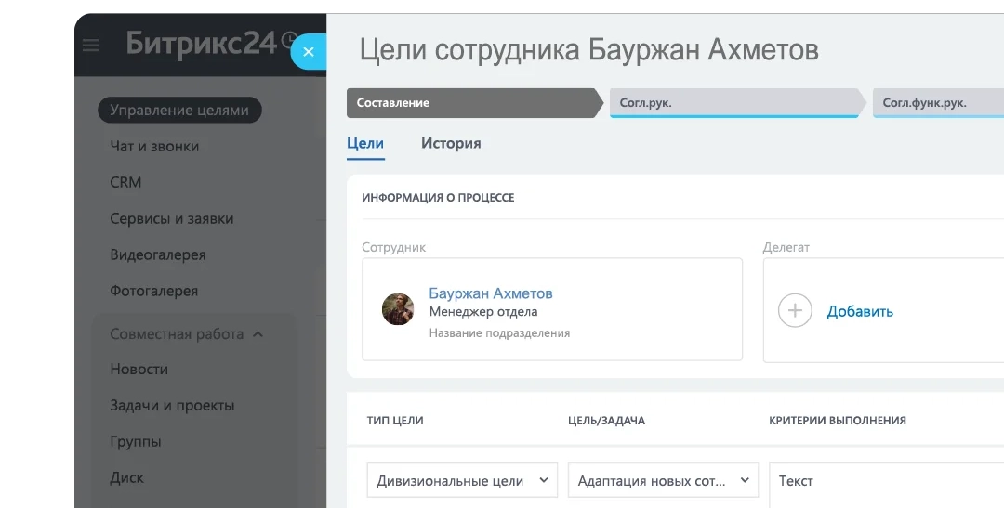Open Группы in sidebar
The height and width of the screenshot is (508, 1004).
coord(135,441)
